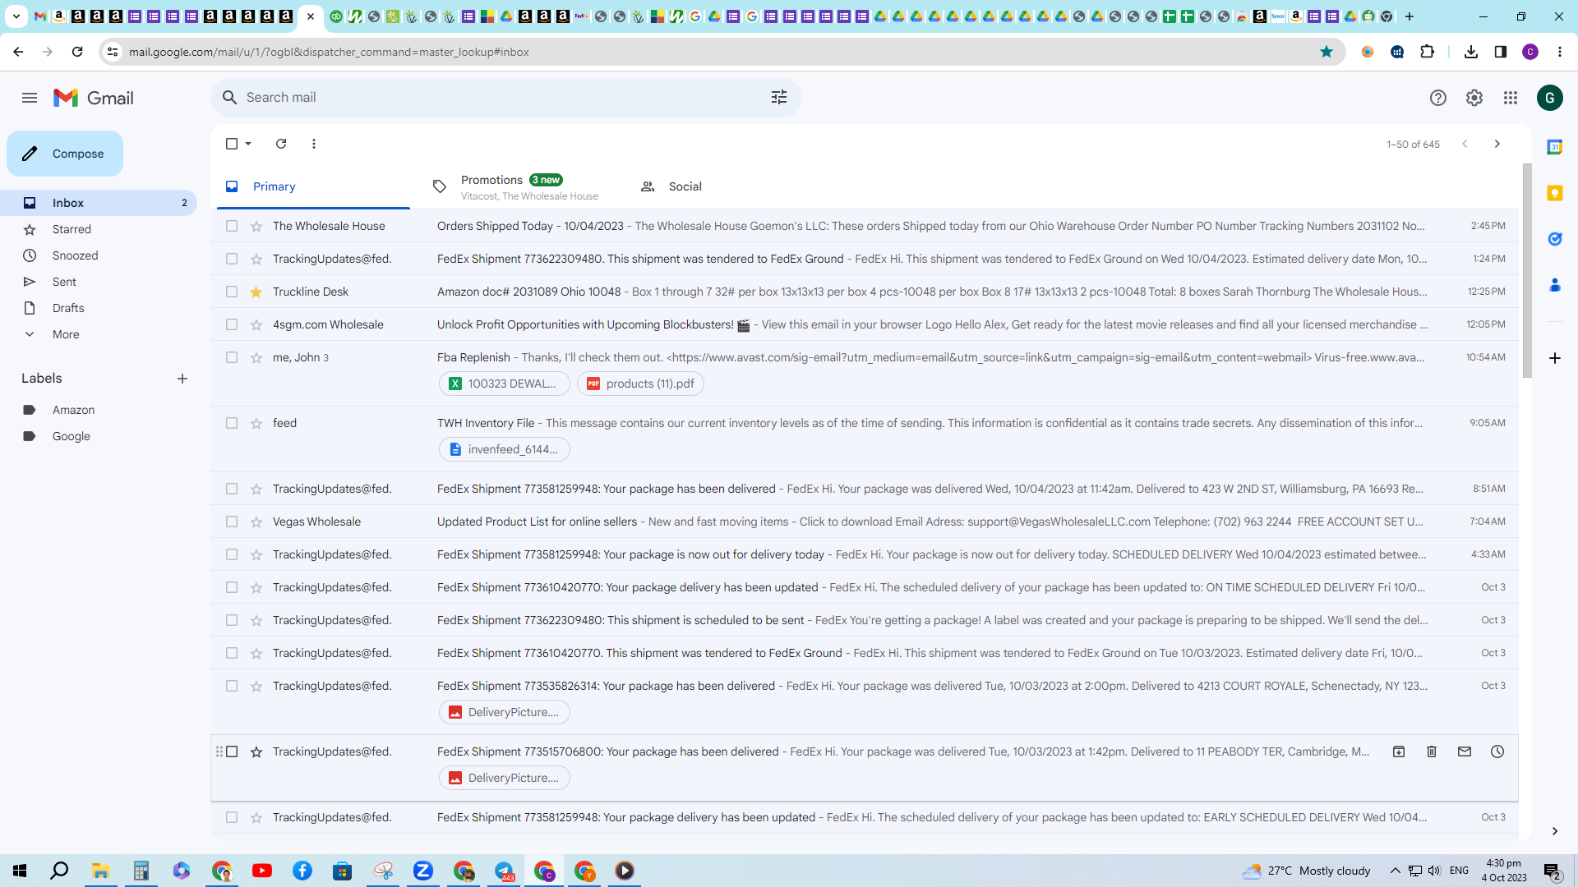
Task: Open Zoom from taskbar
Action: (x=423, y=871)
